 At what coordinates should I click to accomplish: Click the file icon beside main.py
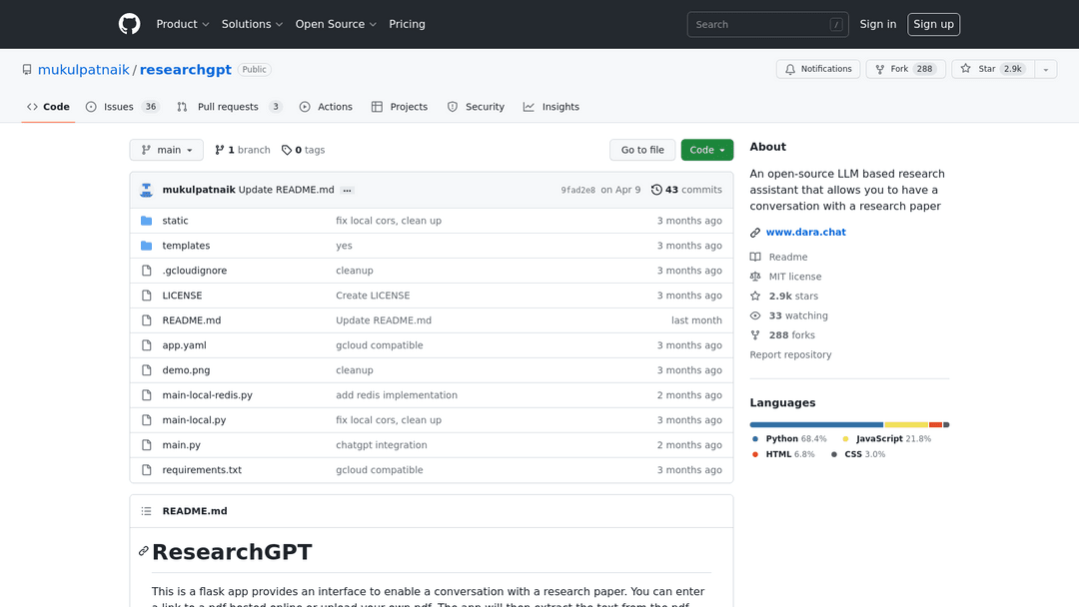[146, 444]
